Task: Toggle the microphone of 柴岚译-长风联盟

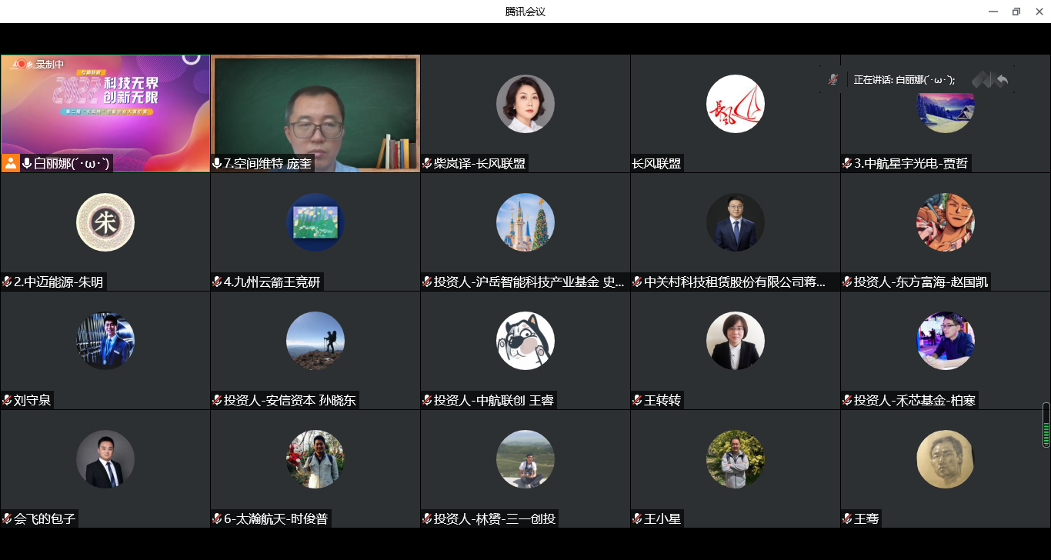Action: coord(426,162)
